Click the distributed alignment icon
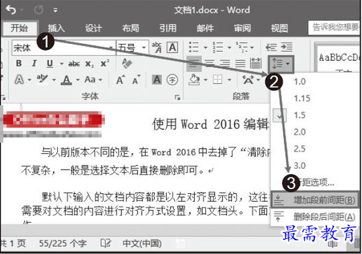The width and height of the screenshot is (362, 254). click(256, 63)
